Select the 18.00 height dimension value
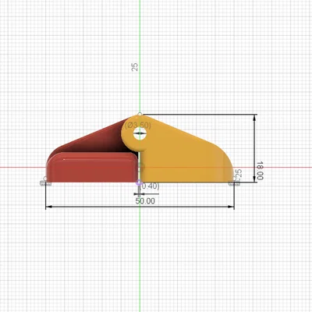The image size is (312, 312). point(260,171)
